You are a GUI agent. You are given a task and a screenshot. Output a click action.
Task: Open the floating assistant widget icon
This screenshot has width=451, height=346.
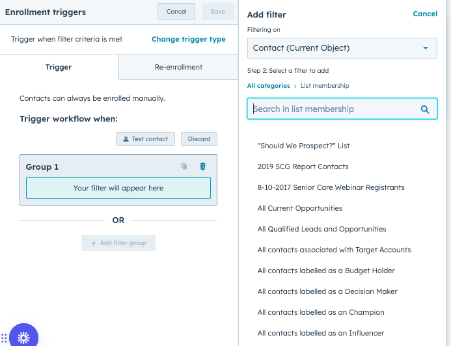pyautogui.click(x=23, y=337)
